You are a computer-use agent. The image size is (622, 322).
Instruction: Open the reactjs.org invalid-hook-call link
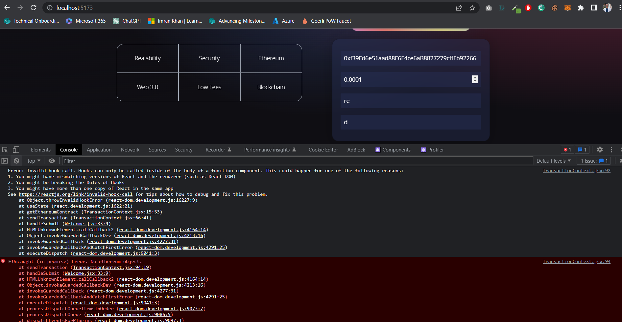76,194
